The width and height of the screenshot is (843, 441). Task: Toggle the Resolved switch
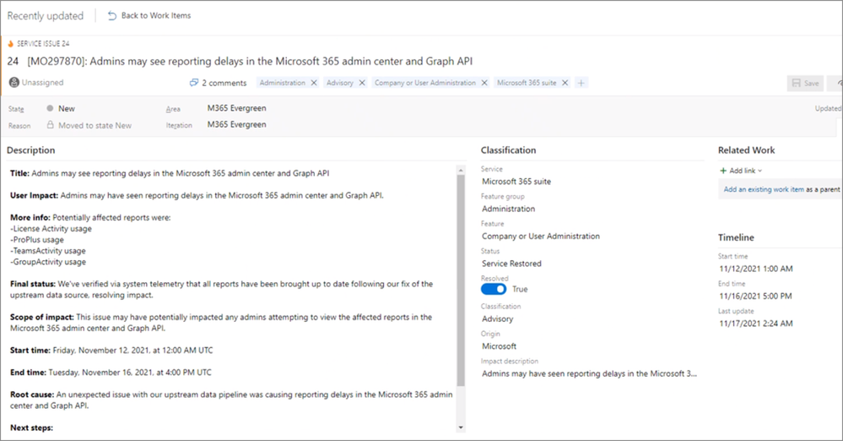[494, 289]
